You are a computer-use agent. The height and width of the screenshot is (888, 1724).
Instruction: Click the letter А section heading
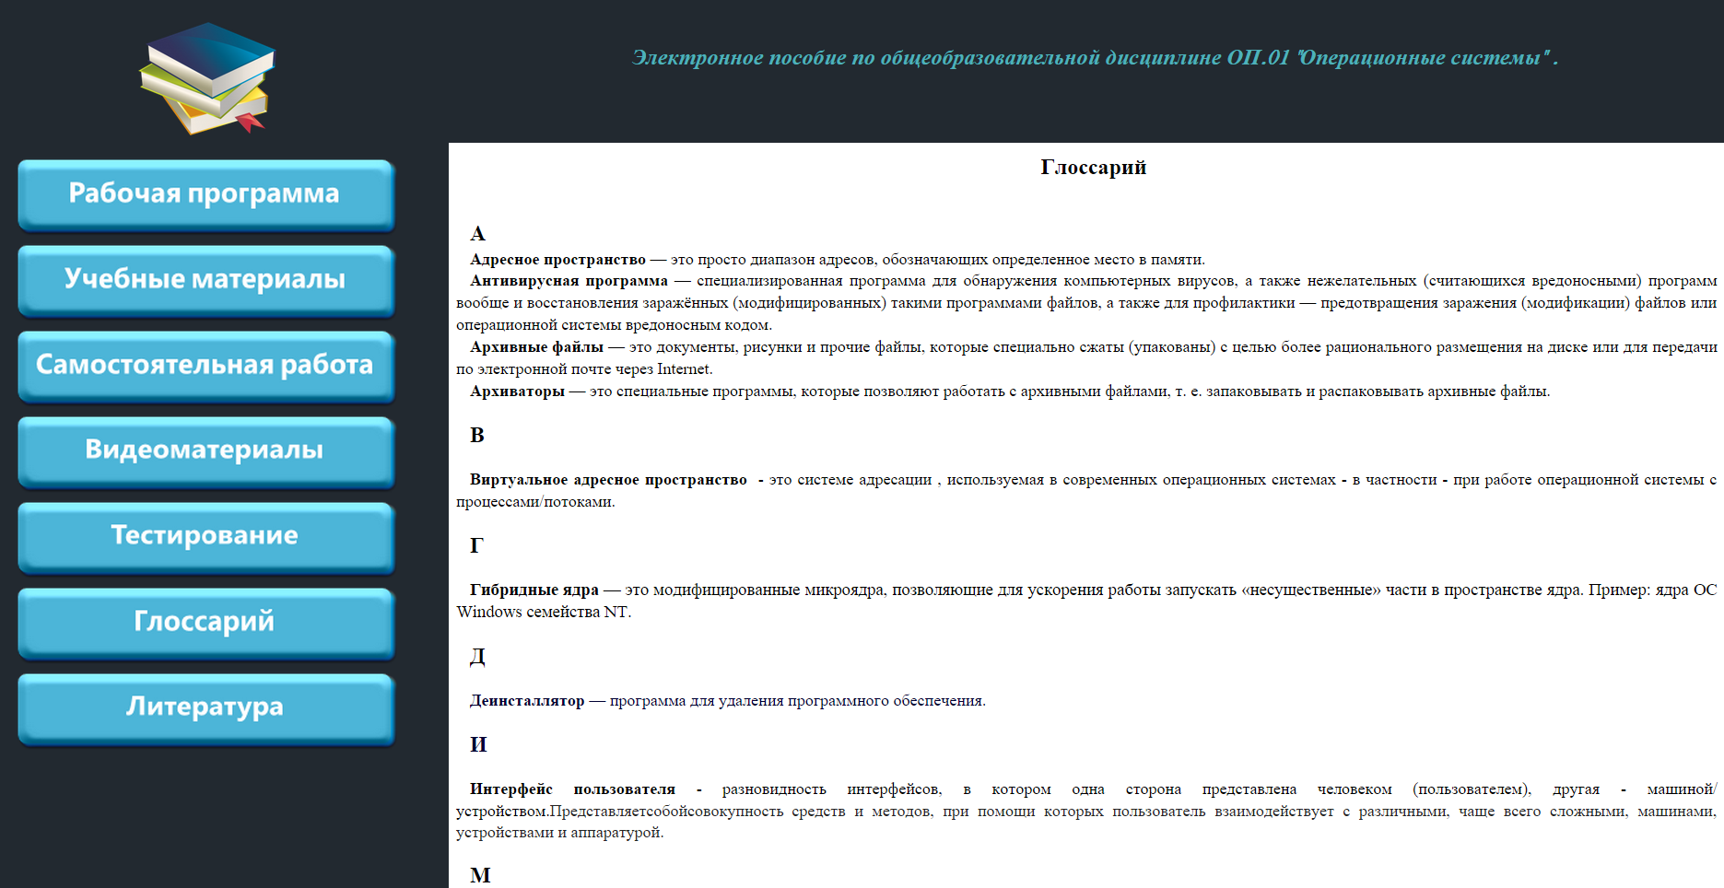pos(477,233)
